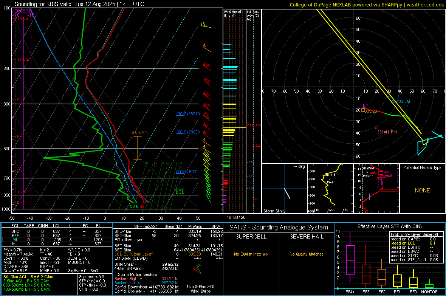Click the 'Theta-E v. Pres' inset label
The width and height of the screenshot is (446, 296).
(x=330, y=178)
